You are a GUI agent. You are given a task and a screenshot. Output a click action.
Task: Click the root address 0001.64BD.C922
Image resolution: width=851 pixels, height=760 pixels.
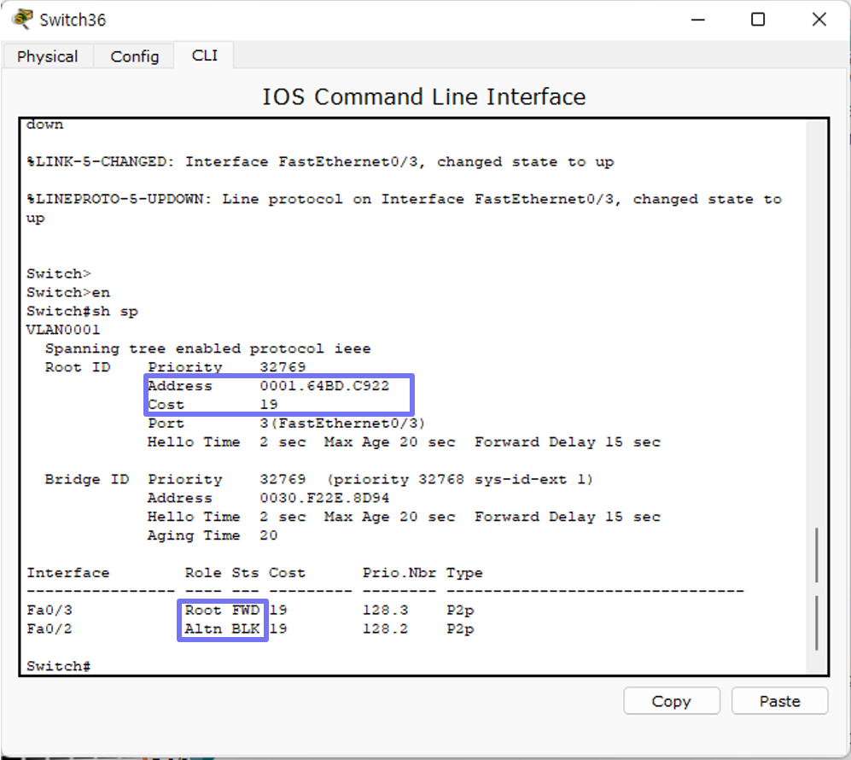(324, 386)
